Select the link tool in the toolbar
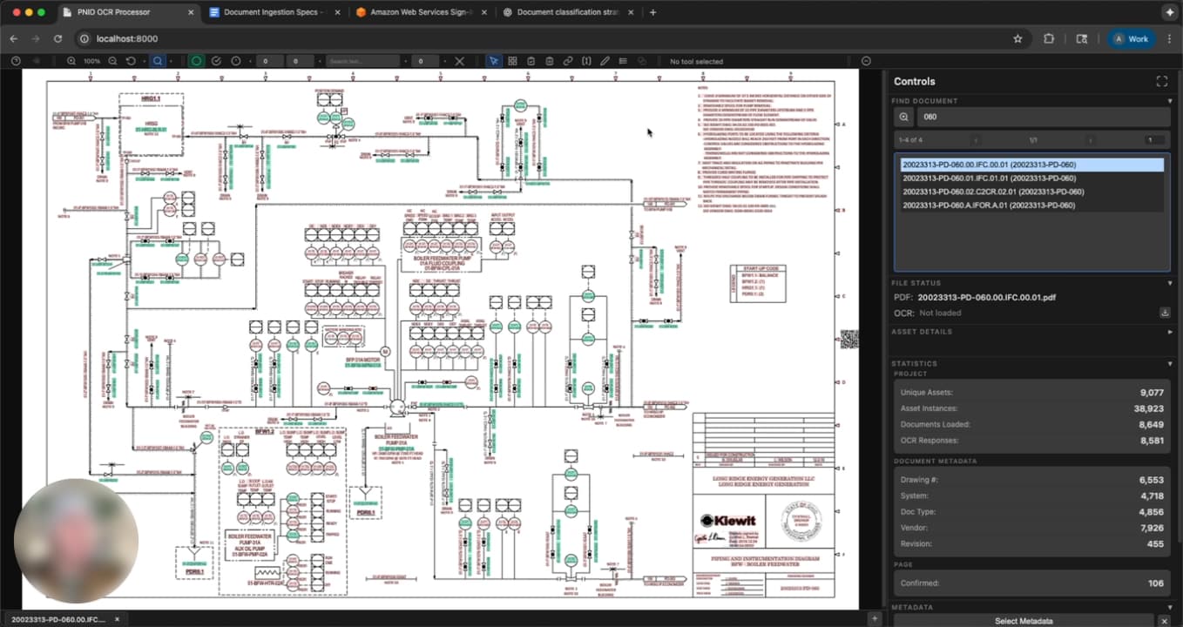This screenshot has height=627, width=1183. (x=567, y=61)
